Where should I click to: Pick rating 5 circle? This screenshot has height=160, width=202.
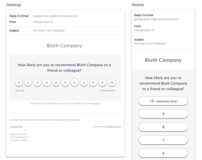[x=65, y=82]
